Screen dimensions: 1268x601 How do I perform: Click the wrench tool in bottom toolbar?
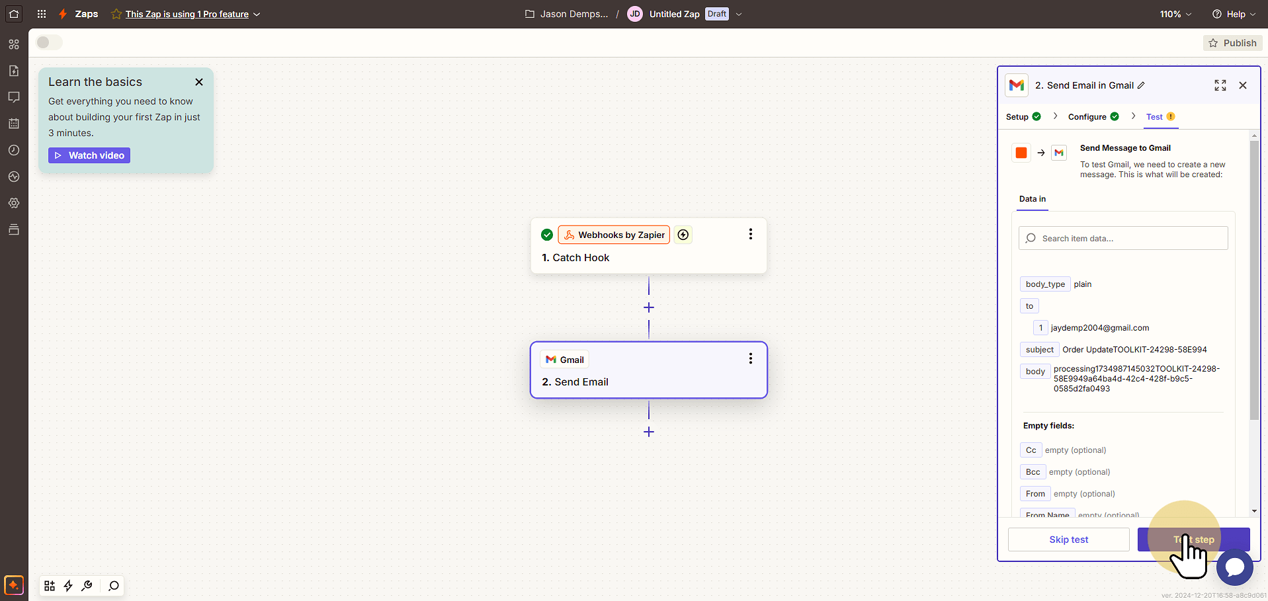pyautogui.click(x=87, y=586)
